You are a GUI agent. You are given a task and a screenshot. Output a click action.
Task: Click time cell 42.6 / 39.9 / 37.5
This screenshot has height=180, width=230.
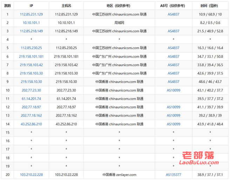coord(210,73)
